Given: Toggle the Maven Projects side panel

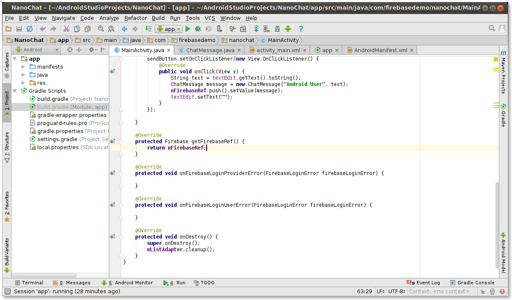Looking at the screenshot, I should 503,72.
